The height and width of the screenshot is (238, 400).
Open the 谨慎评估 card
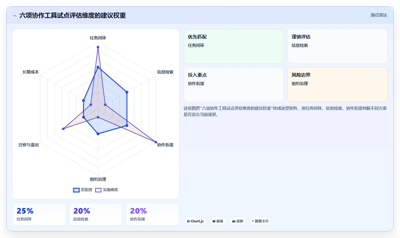[x=337, y=46]
